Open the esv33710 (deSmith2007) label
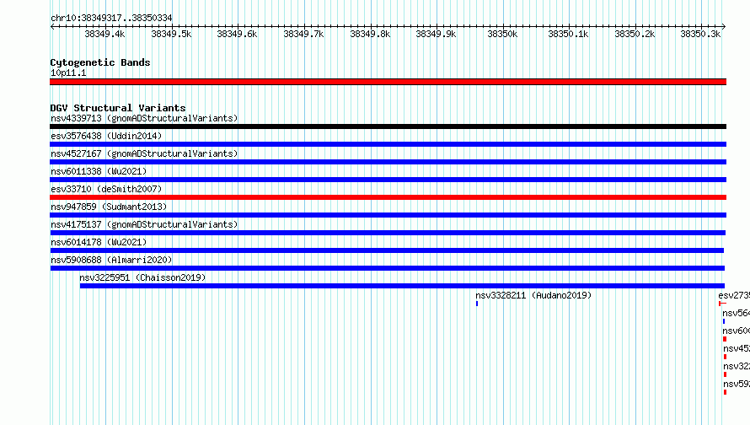Screen dimensions: 750x425 pyautogui.click(x=106, y=189)
